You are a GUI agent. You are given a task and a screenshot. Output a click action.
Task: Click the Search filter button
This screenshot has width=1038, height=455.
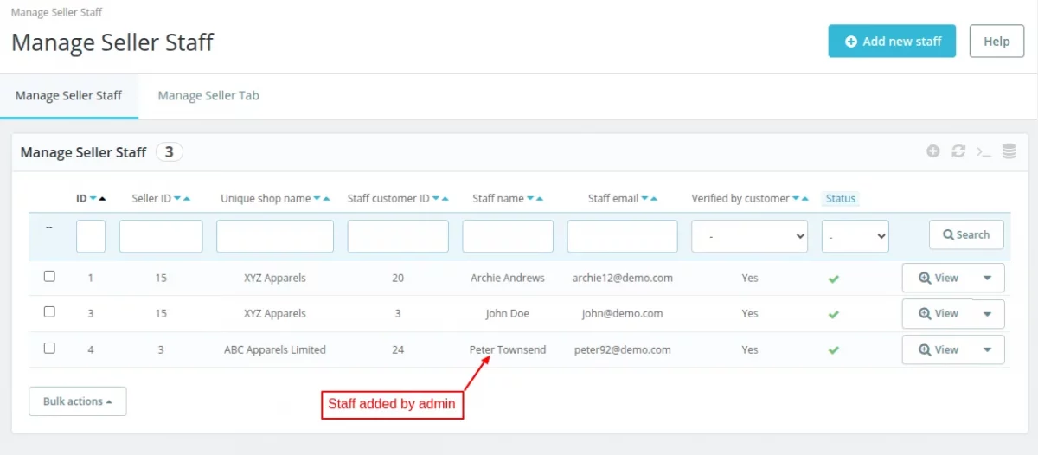click(x=966, y=234)
